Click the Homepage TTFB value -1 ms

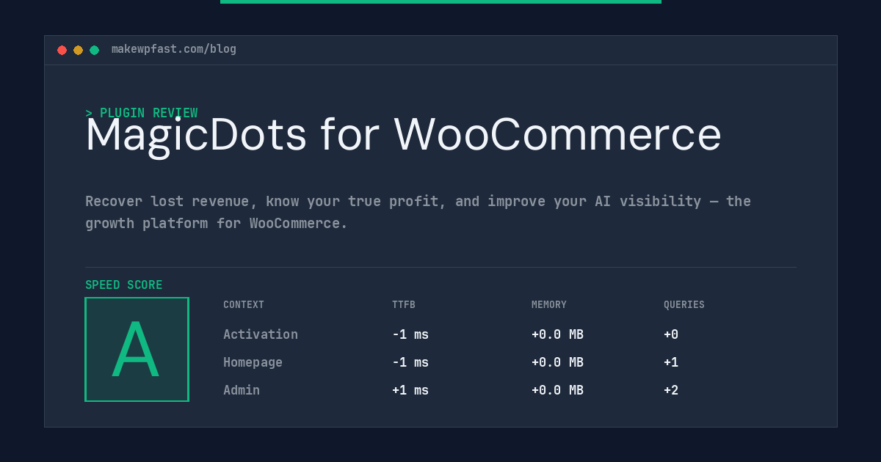click(410, 362)
